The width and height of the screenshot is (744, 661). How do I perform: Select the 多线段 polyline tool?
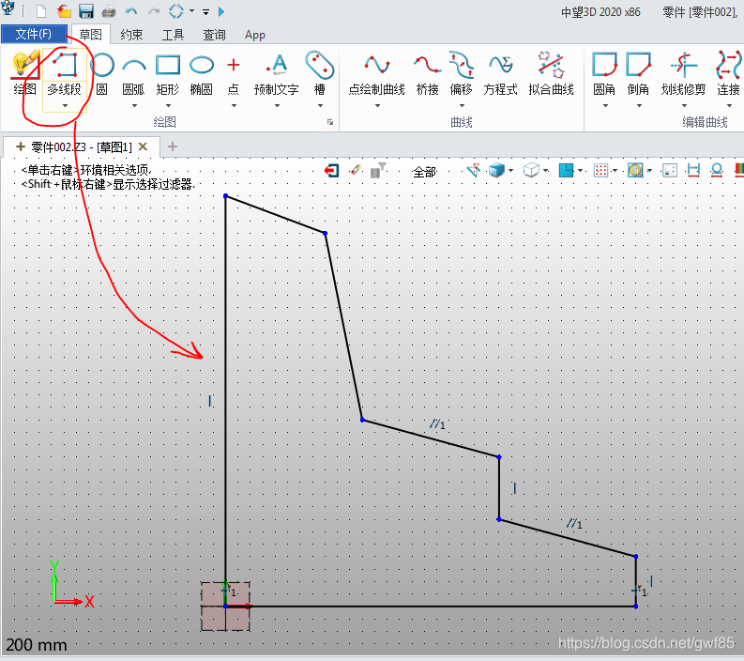[64, 73]
